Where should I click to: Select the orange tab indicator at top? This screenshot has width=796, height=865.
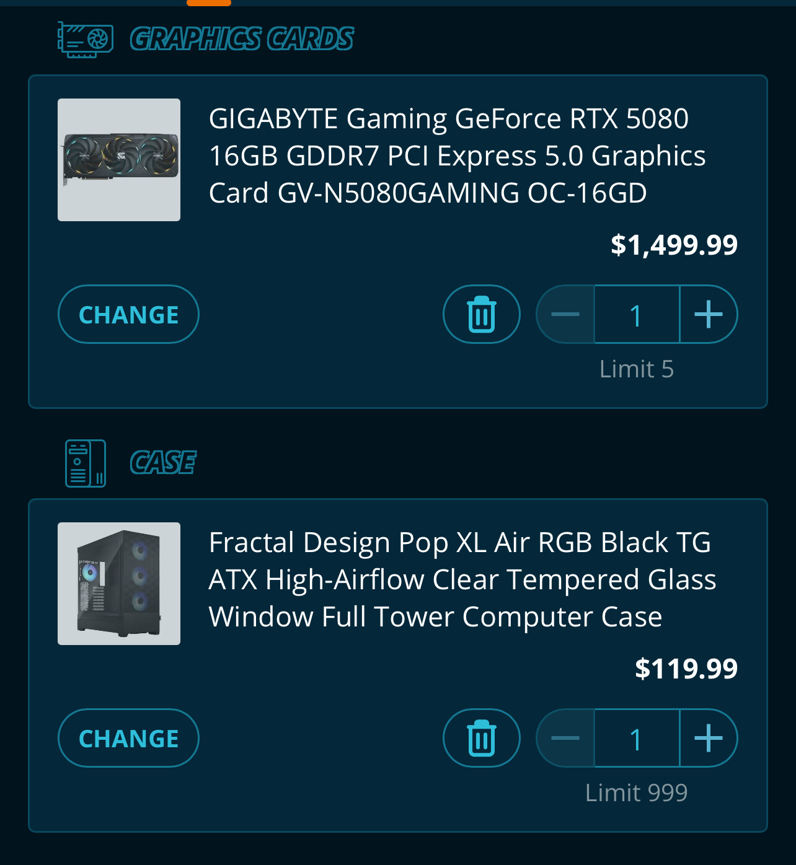[x=209, y=2]
